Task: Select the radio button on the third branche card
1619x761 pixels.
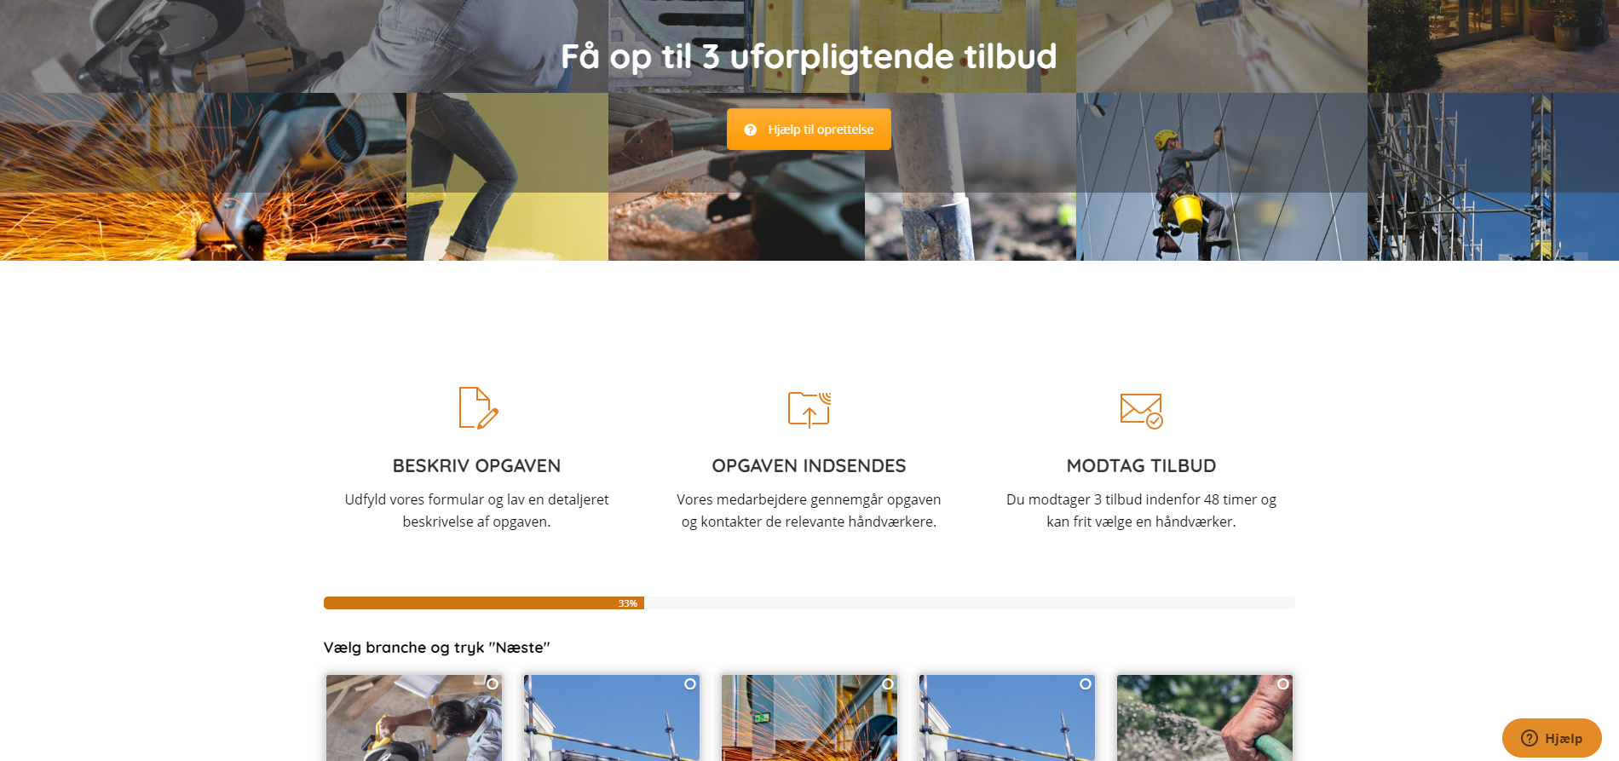Action: tap(888, 684)
